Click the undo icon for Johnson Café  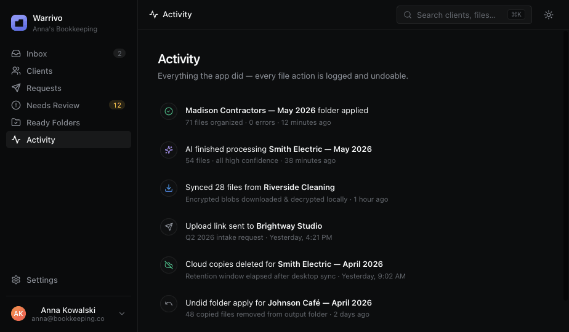tap(169, 303)
